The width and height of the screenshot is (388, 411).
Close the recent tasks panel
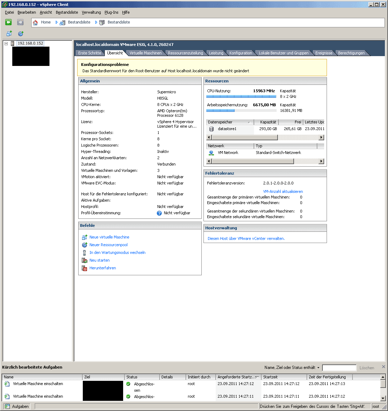pos(383,367)
